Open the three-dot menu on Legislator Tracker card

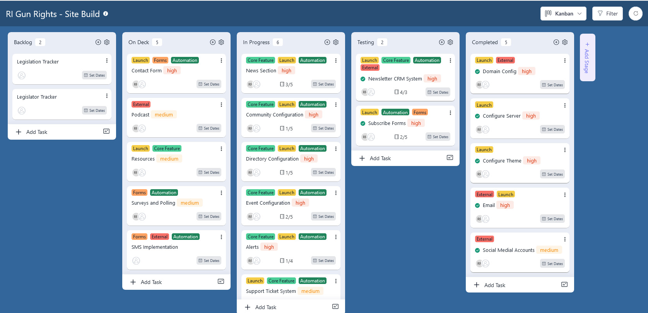107,96
